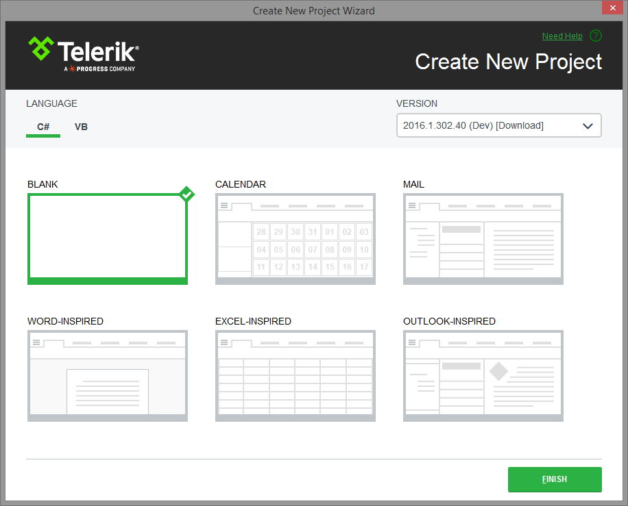628x506 pixels.
Task: Click the Finish button
Action: click(x=555, y=479)
